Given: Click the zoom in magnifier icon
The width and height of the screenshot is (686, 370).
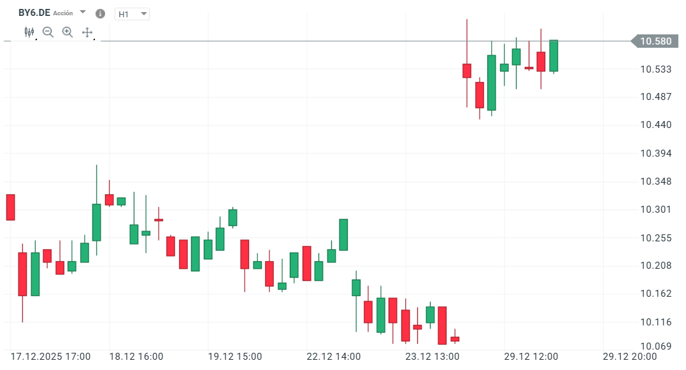Looking at the screenshot, I should tap(66, 31).
